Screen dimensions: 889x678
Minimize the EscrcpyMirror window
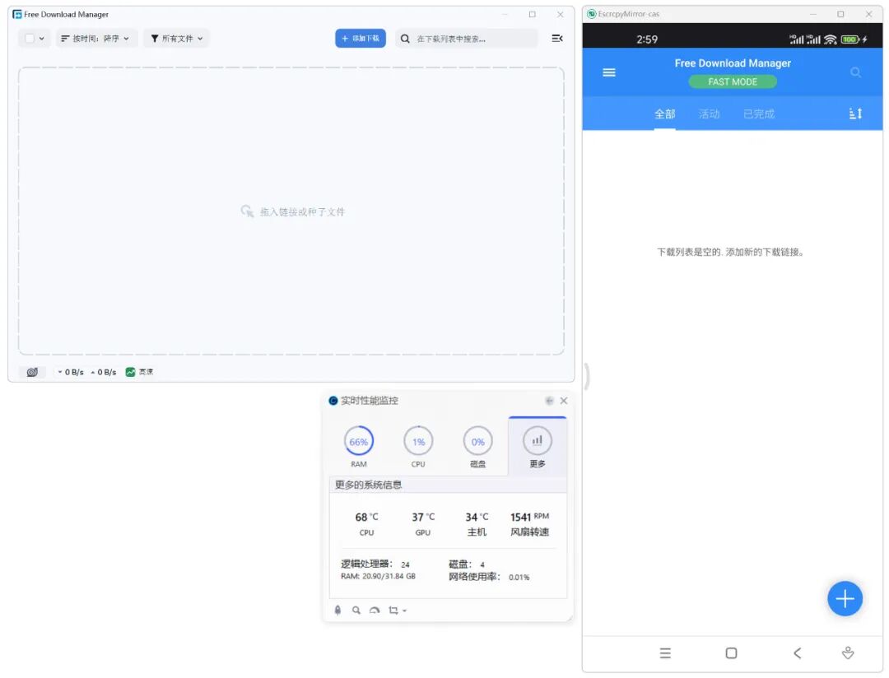[813, 14]
